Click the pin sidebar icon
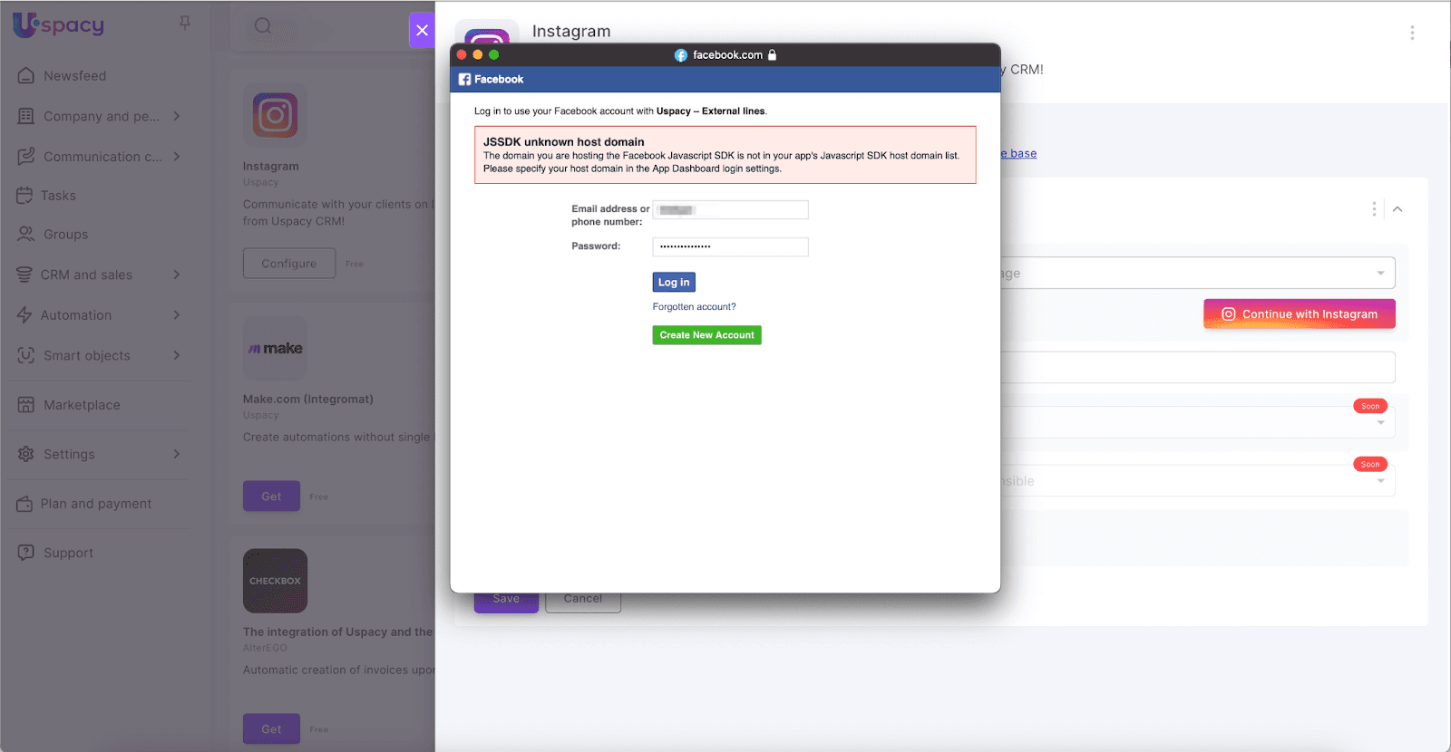Screen dimensions: 1451x752 click(x=185, y=24)
